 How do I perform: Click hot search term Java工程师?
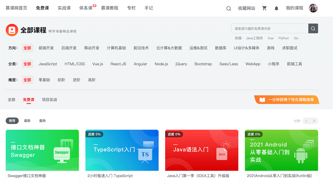(254, 38)
